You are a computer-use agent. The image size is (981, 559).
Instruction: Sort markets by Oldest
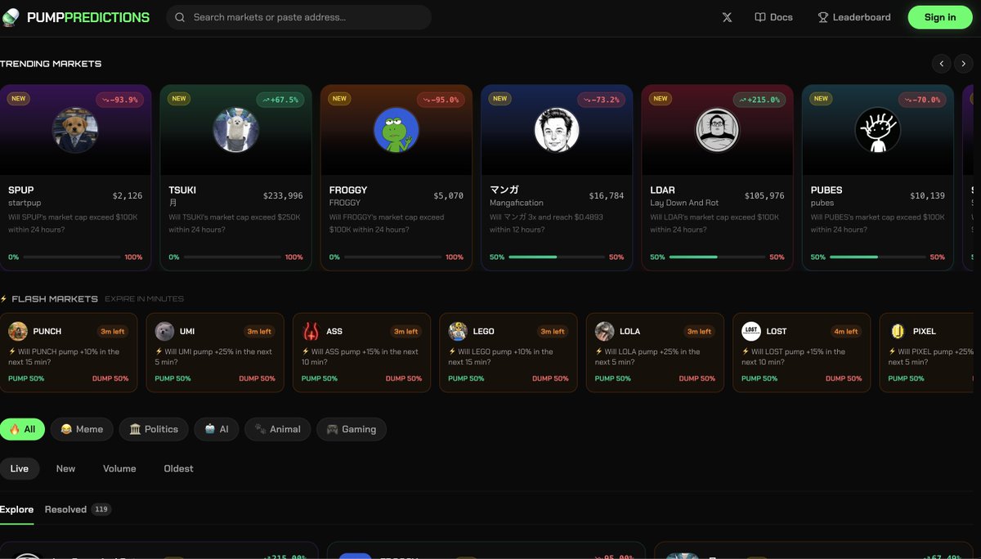pyautogui.click(x=178, y=468)
